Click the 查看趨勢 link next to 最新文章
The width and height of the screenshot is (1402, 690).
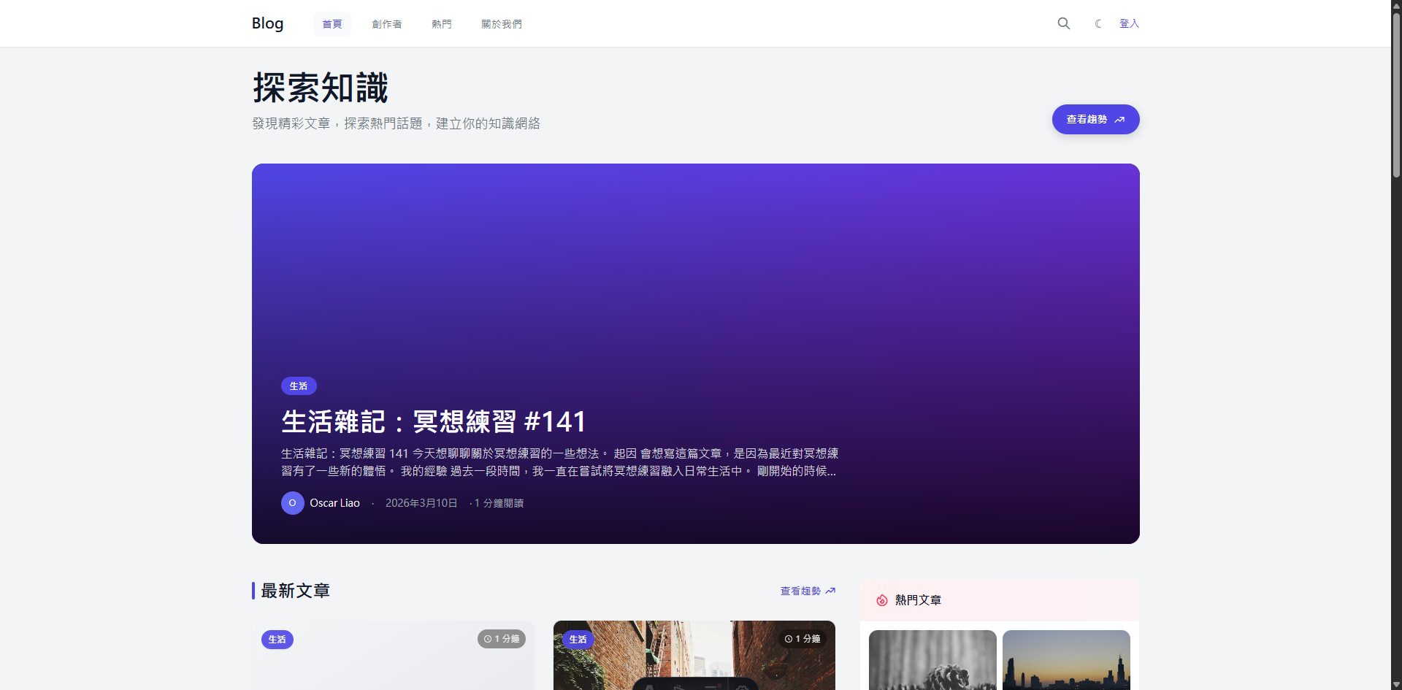coord(800,591)
